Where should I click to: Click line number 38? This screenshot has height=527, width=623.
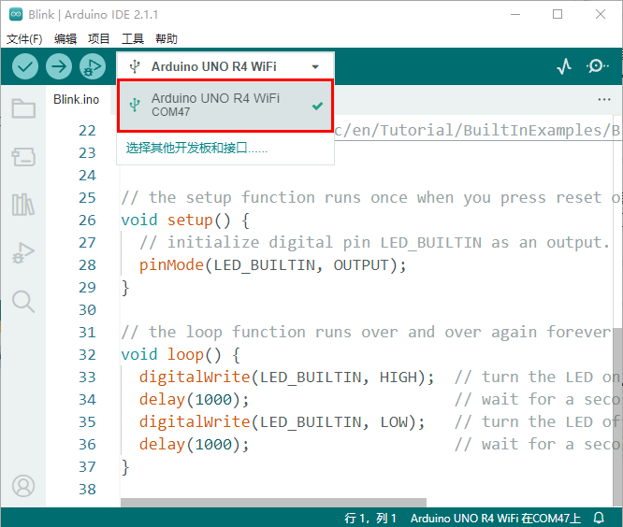click(87, 489)
